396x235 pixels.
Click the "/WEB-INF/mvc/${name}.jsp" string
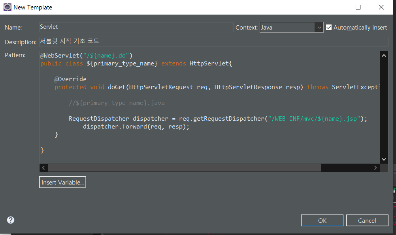tap(314, 119)
